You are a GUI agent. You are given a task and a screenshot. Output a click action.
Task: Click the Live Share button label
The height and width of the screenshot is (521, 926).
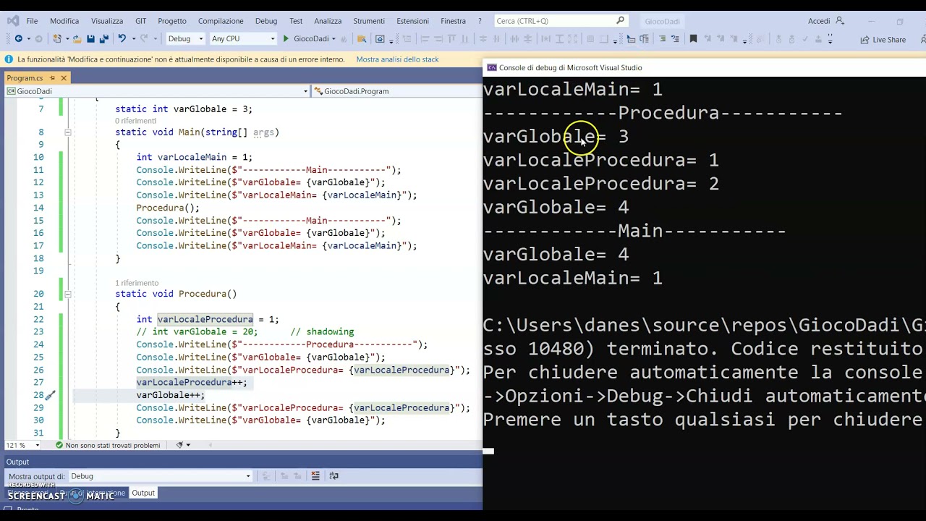tap(889, 40)
